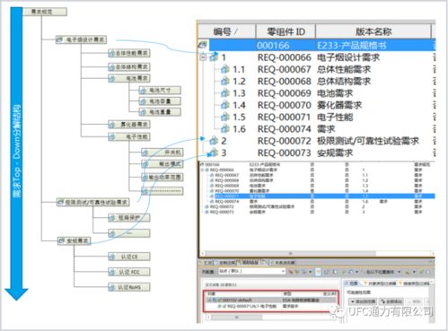This screenshot has height=331, width=448.
Task: Click REQ-000071/A;1-电子性能 in the red box
Action: [251, 306]
